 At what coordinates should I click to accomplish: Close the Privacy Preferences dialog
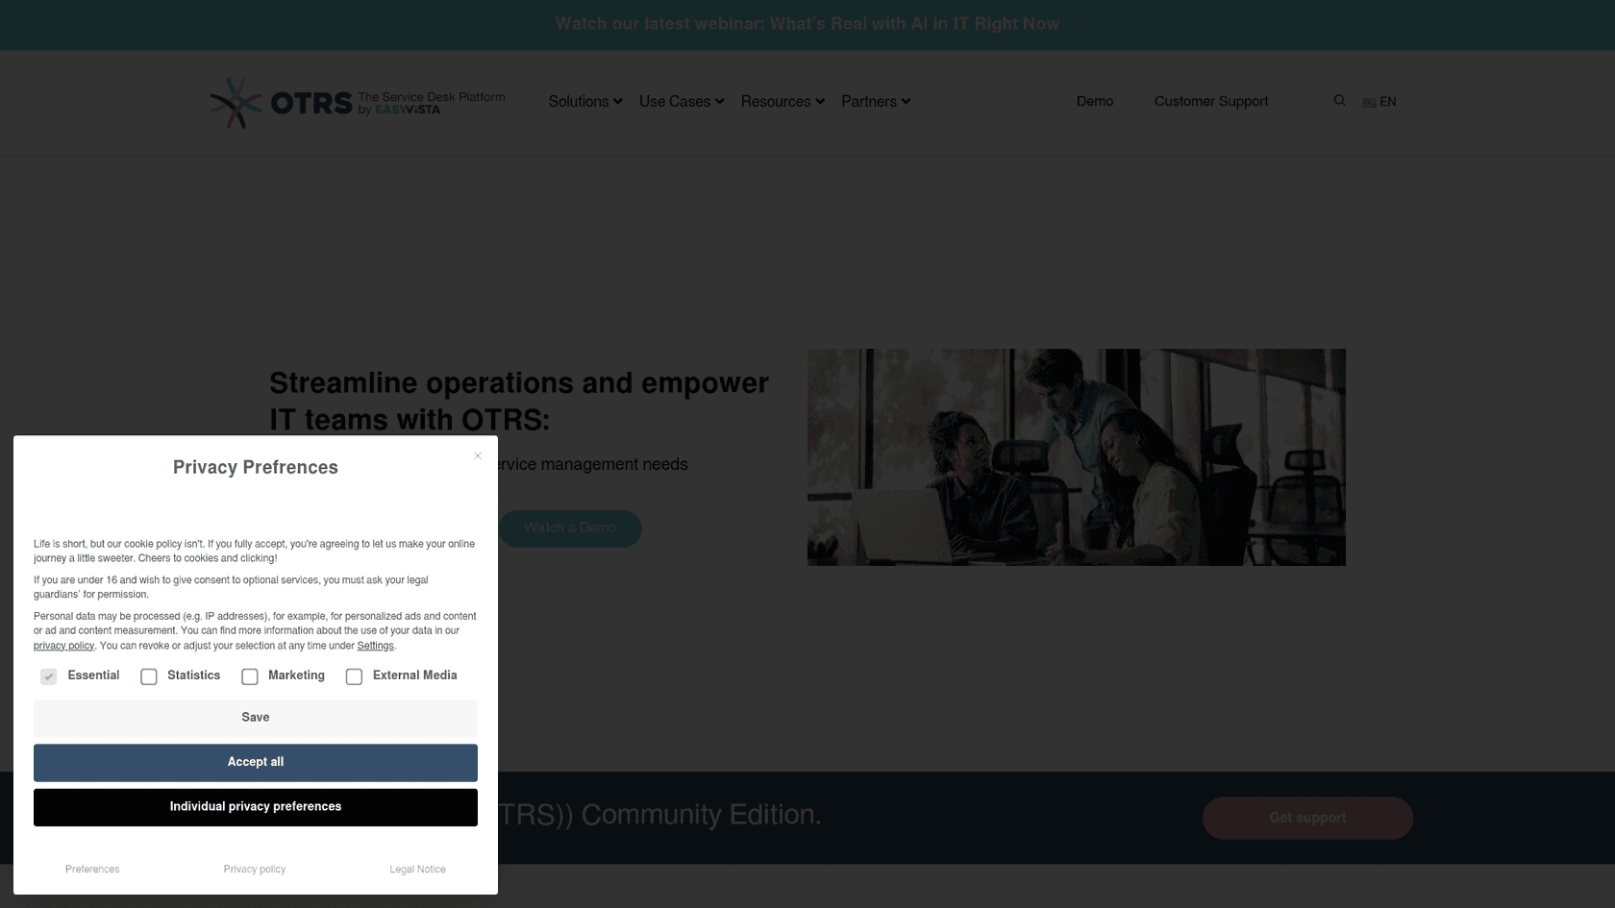pos(478,455)
